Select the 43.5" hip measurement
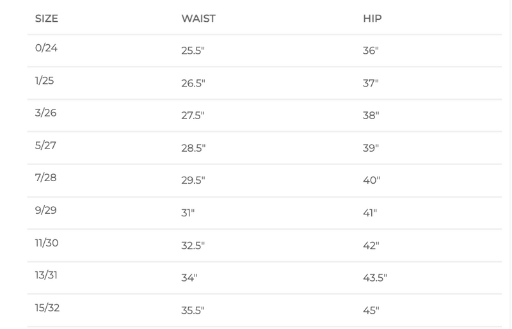The image size is (512, 329). click(x=375, y=278)
